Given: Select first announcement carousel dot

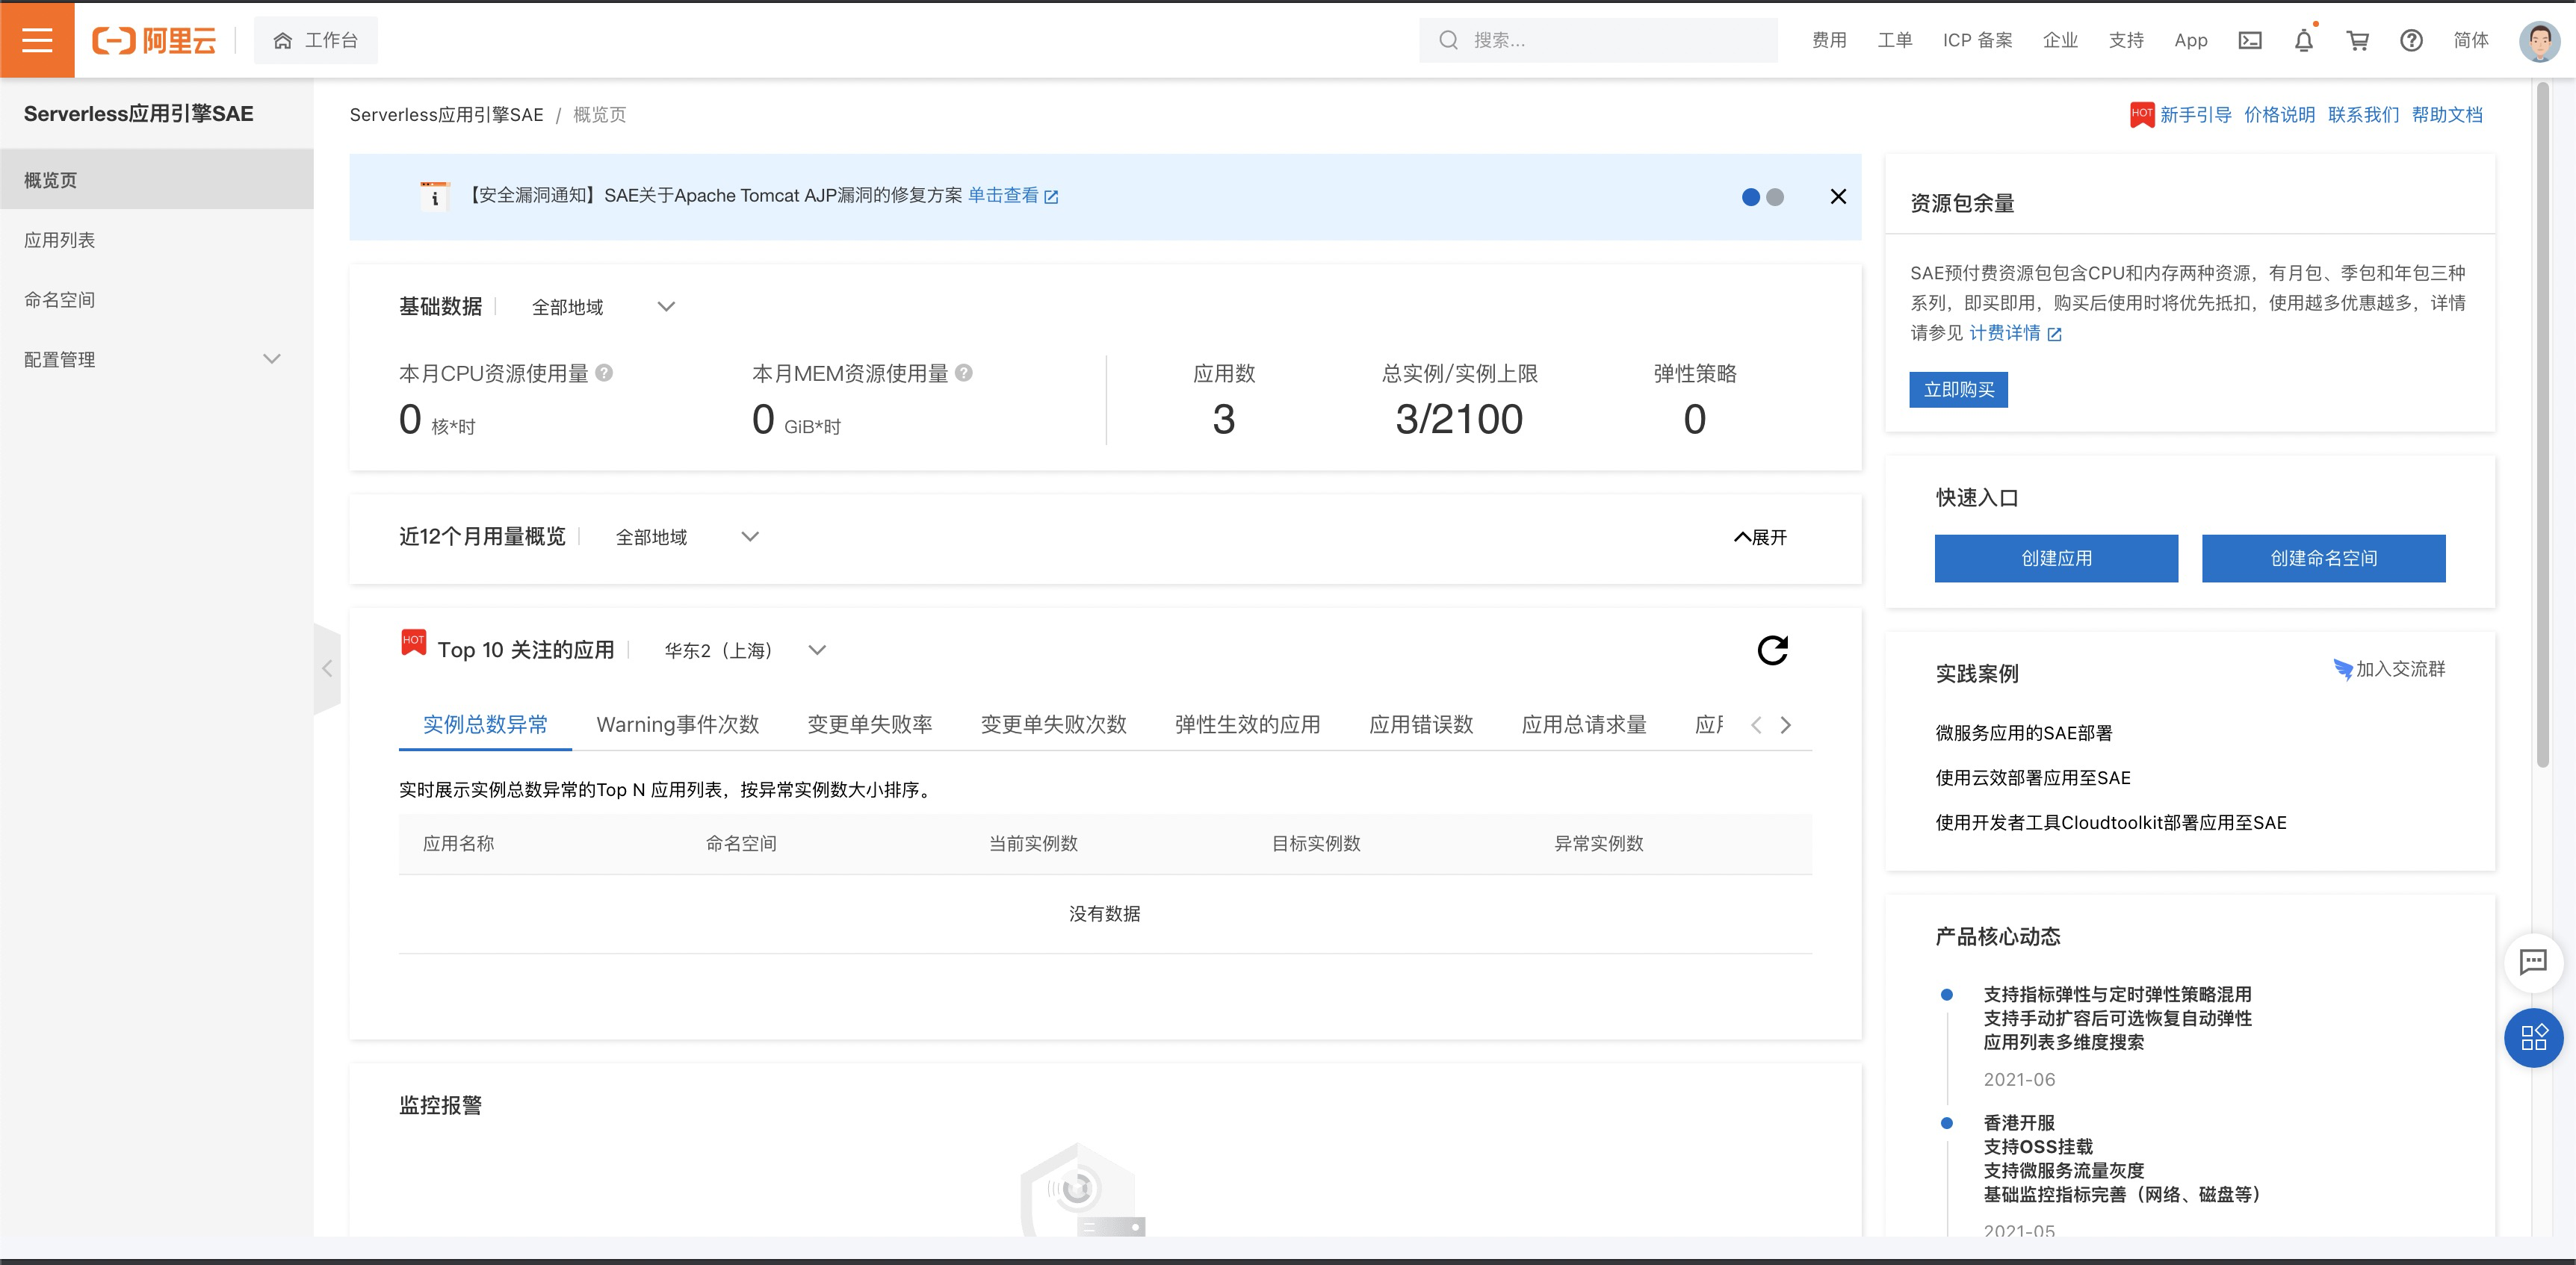Looking at the screenshot, I should (1750, 197).
